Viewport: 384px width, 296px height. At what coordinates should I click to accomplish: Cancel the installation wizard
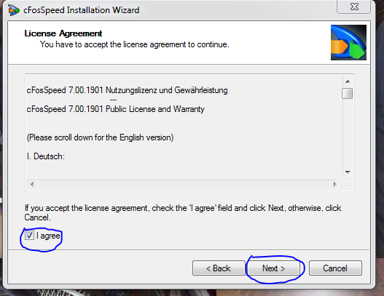click(335, 268)
